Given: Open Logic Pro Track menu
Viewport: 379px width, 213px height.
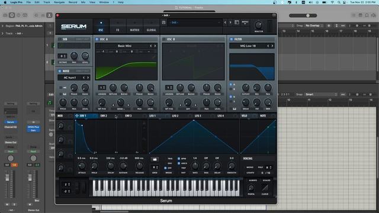Looking at the screenshot, I should pos(47,2).
